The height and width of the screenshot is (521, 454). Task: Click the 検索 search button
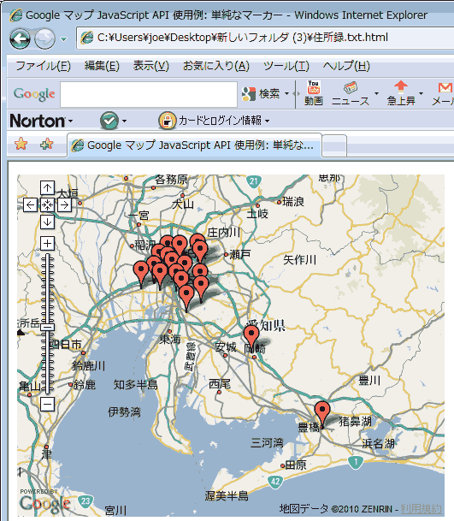tap(262, 94)
